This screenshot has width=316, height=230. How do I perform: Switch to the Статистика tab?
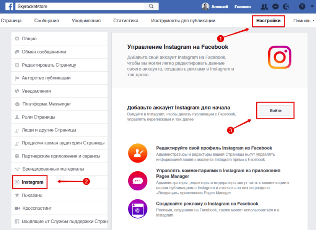click(x=126, y=21)
